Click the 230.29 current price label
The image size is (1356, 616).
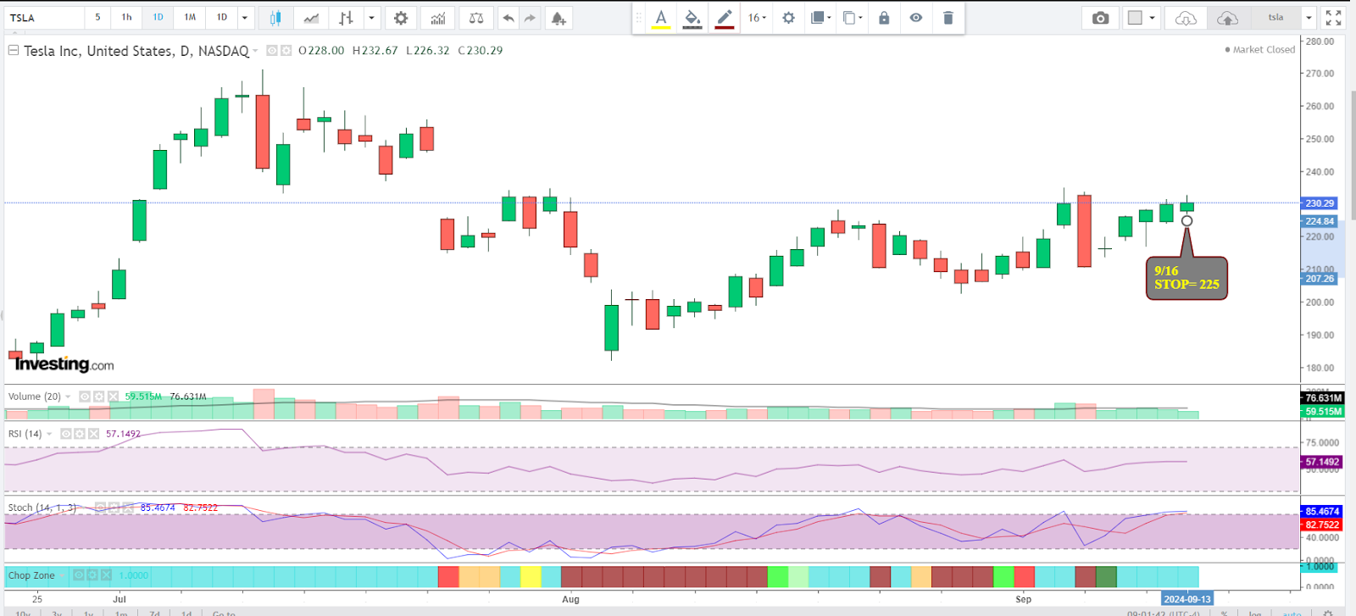(x=1319, y=203)
